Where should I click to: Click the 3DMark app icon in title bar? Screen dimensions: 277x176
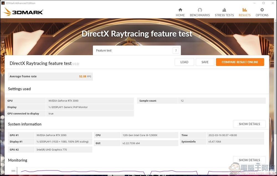click(3, 3)
